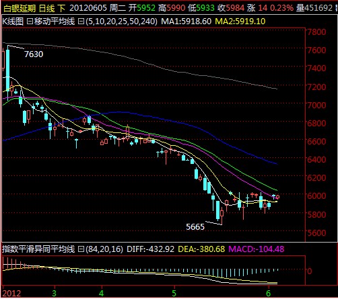Click the 下 indicator in the title bar

point(61,8)
